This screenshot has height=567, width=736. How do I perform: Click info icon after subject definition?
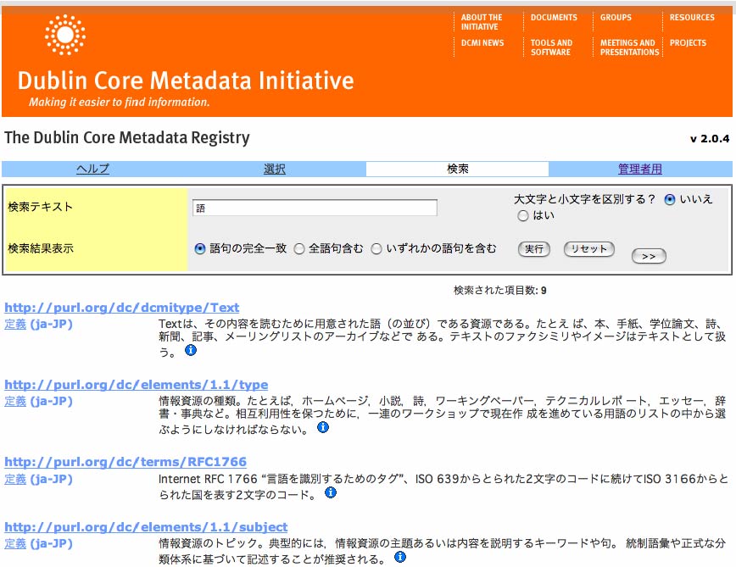click(400, 557)
